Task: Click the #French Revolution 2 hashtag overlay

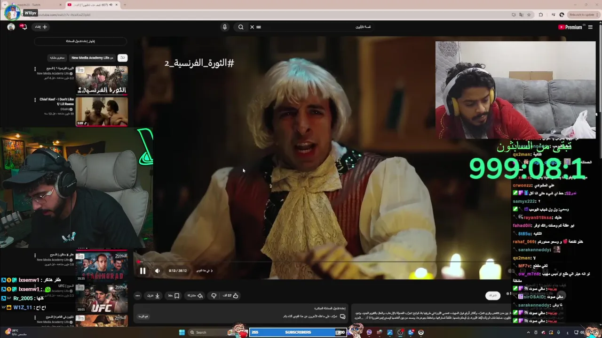Action: [x=199, y=63]
